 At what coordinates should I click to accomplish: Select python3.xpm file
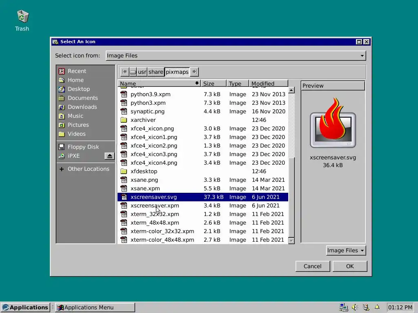pyautogui.click(x=202, y=103)
